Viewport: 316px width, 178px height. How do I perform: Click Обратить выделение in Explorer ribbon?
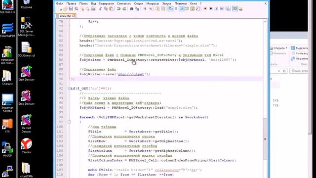(x=300, y=58)
